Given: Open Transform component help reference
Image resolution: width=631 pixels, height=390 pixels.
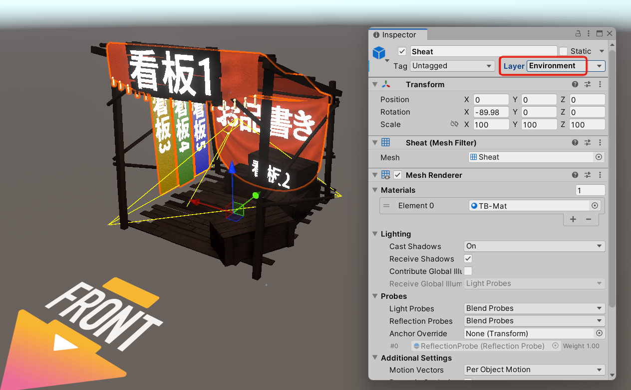Looking at the screenshot, I should [575, 85].
